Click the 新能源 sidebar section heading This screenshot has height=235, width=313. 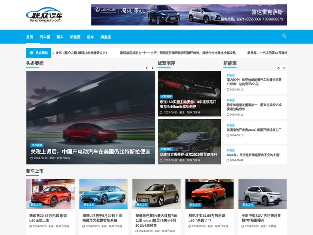(230, 64)
